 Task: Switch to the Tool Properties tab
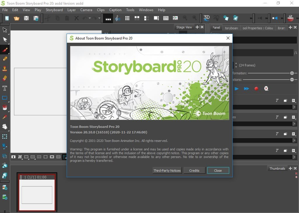258,28
